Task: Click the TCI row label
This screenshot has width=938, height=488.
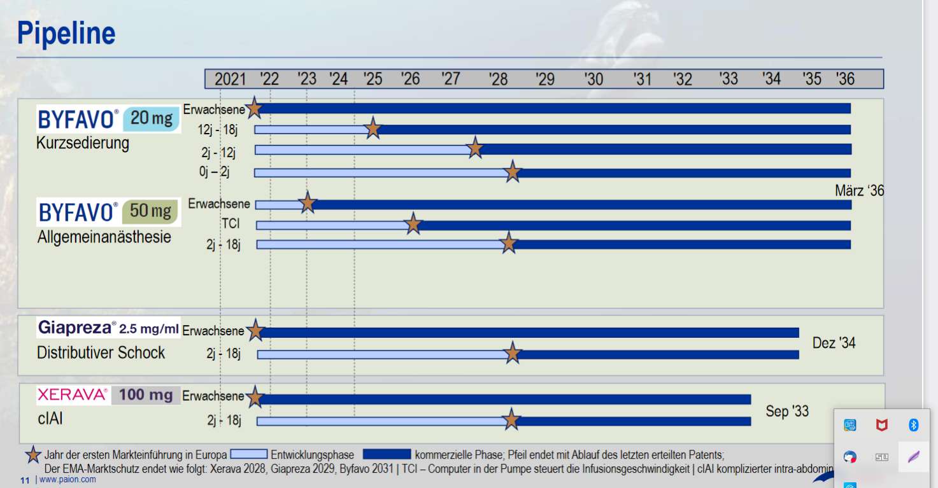Action: tap(231, 225)
